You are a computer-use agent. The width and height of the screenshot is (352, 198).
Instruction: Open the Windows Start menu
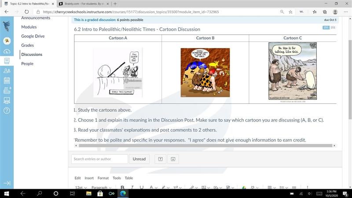[x=6, y=193]
